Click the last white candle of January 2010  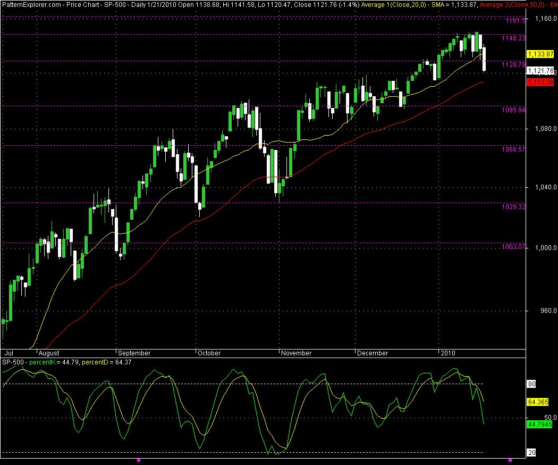(484, 59)
